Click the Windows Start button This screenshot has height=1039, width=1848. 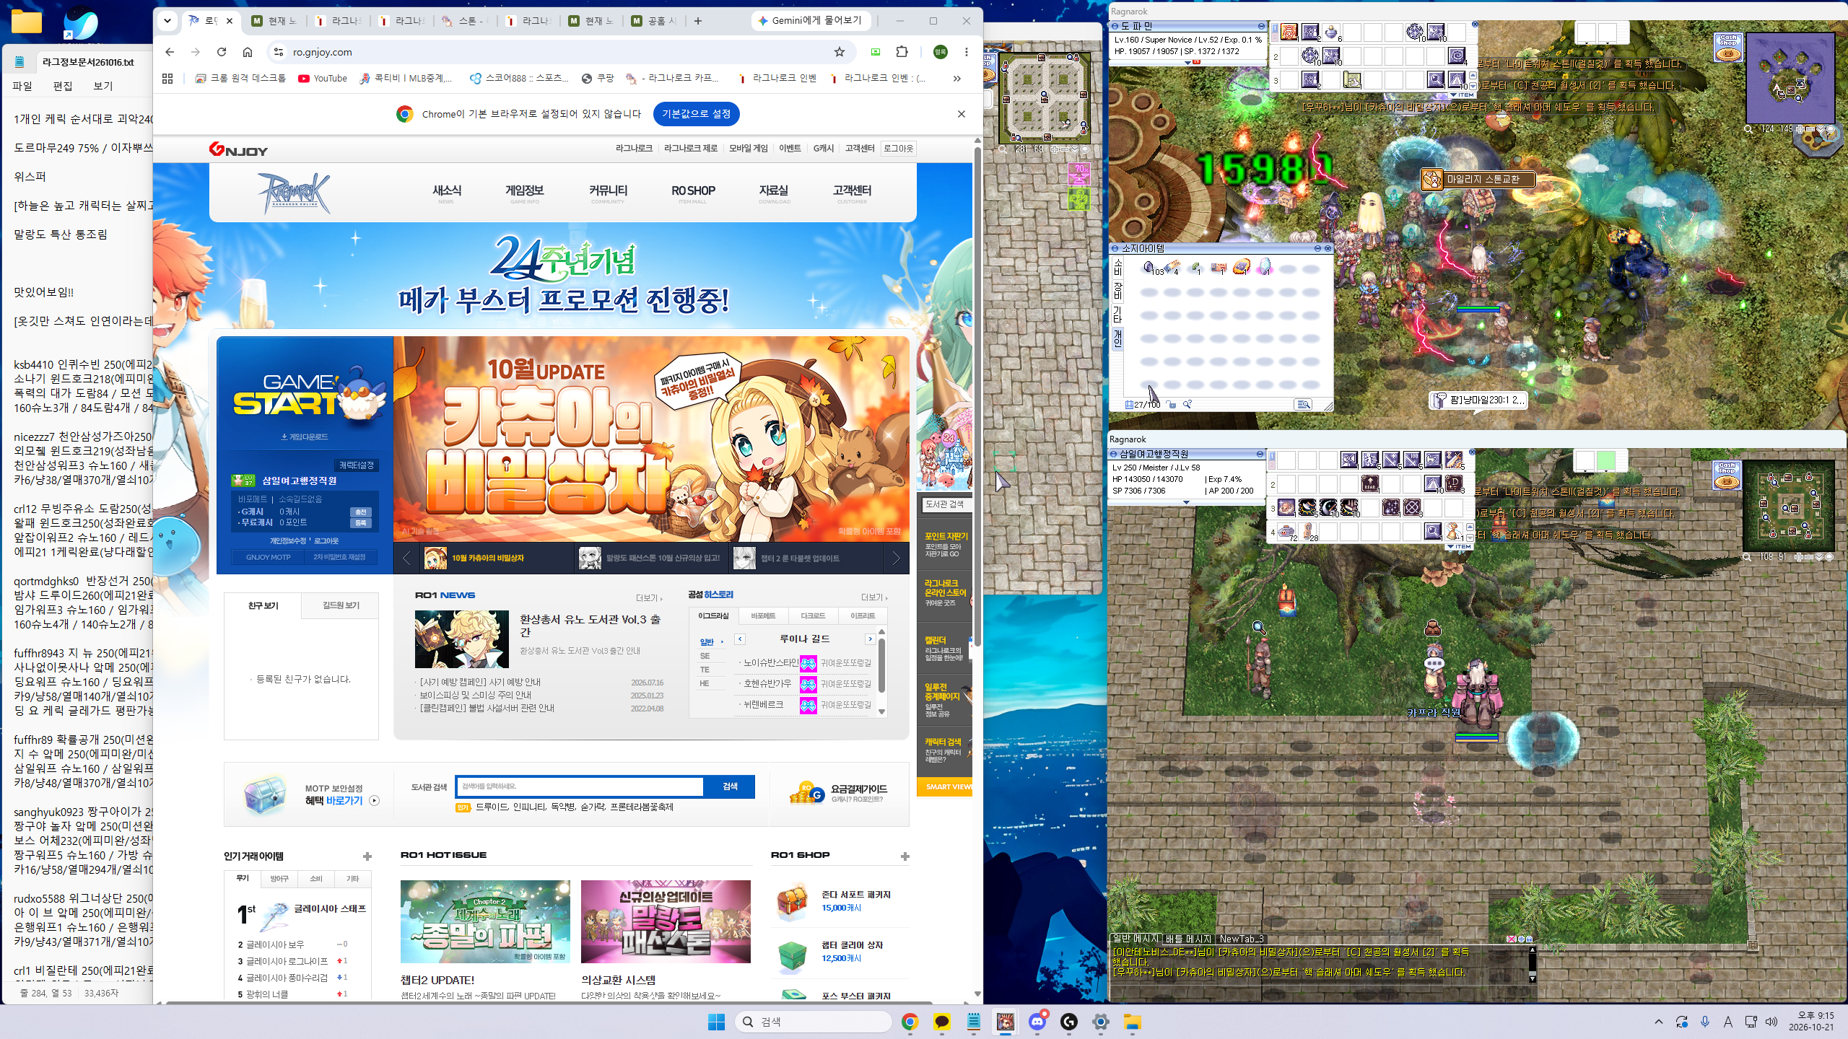[x=716, y=1022]
